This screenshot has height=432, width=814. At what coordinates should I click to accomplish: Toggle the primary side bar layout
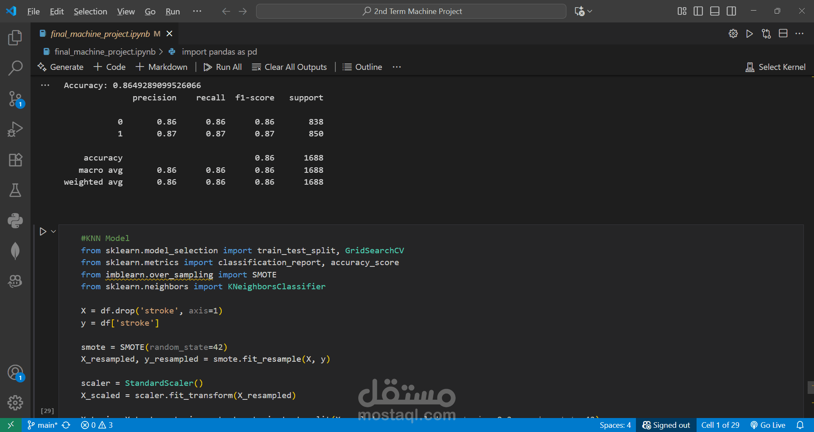point(698,11)
